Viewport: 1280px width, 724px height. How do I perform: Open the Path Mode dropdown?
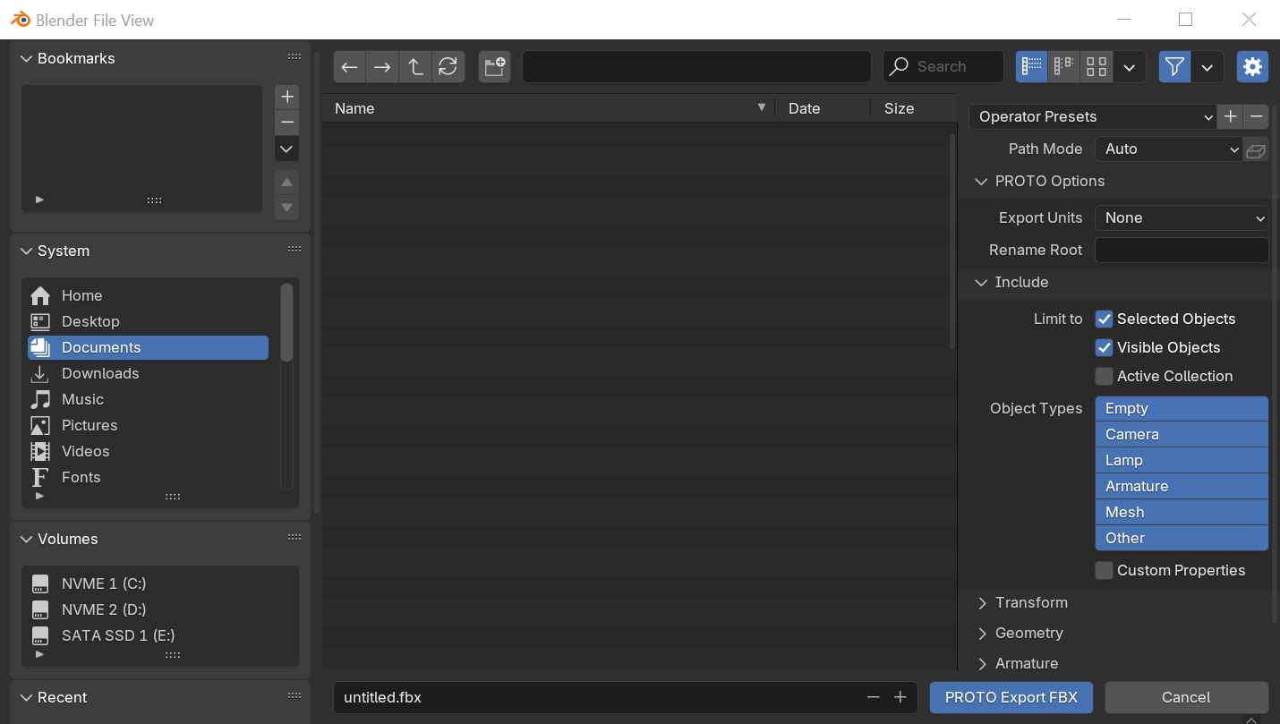[x=1169, y=149]
